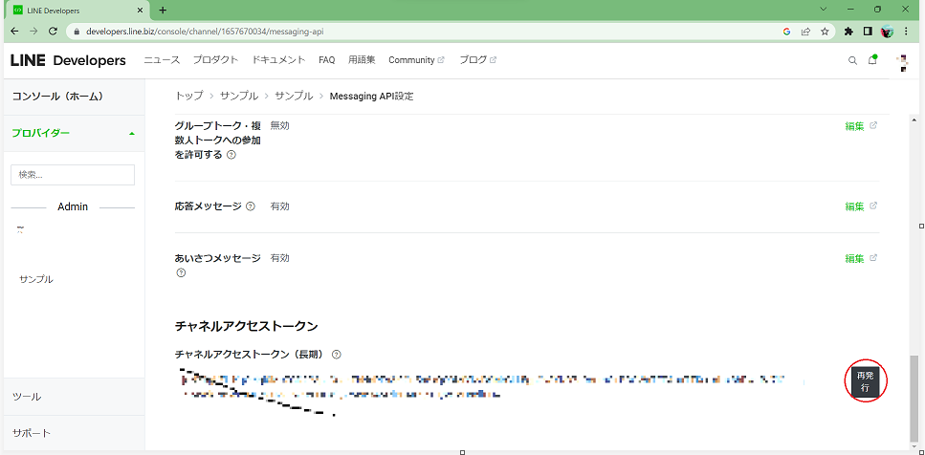
Task: Click the Google icon in address bar
Action: (x=786, y=32)
